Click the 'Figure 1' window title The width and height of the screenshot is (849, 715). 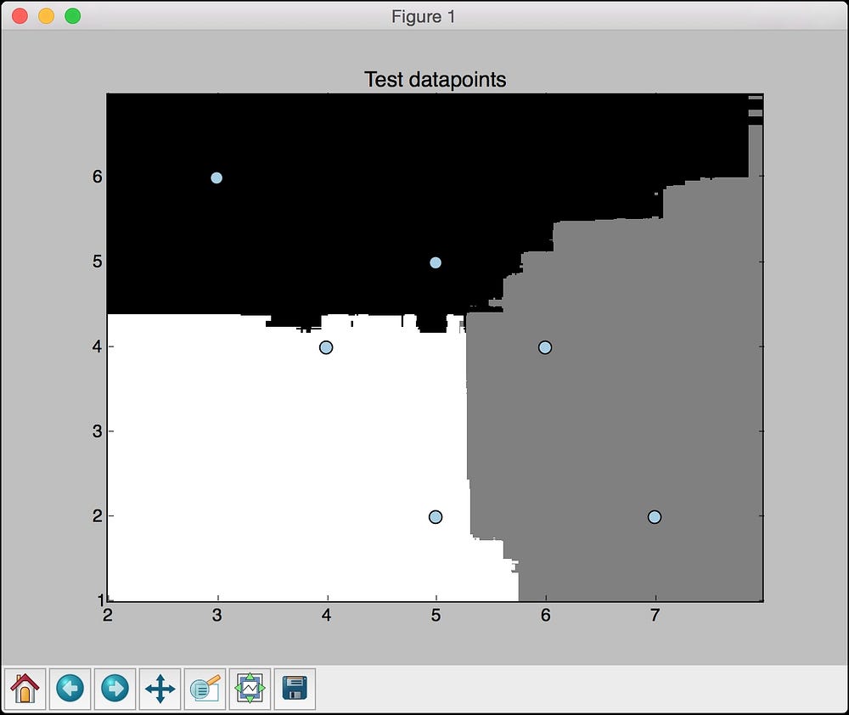423,17
